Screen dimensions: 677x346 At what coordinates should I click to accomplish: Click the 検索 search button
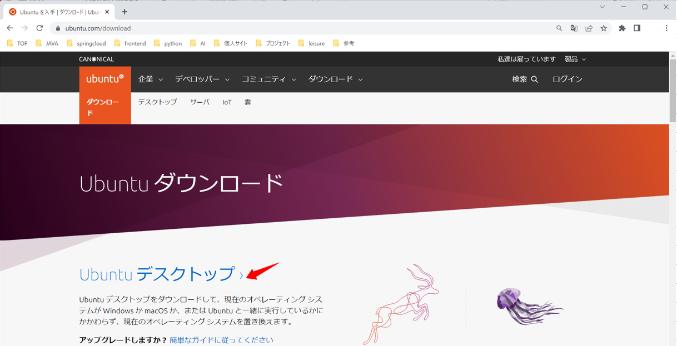click(525, 79)
